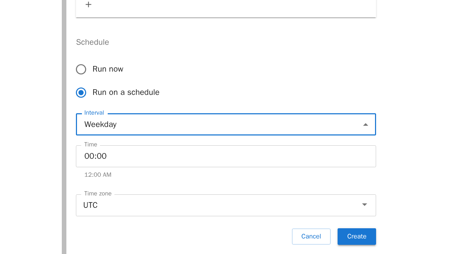The height and width of the screenshot is (254, 452).
Task: Click the "Run now" label text
Action: click(108, 69)
